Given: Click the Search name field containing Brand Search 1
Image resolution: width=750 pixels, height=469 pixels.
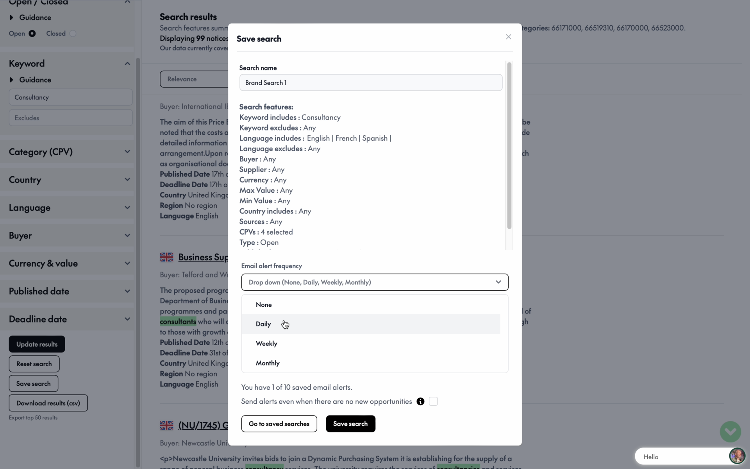Looking at the screenshot, I should coord(370,82).
